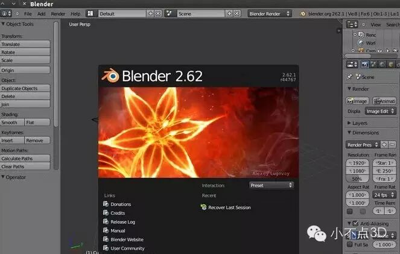Add a render preset with plus button
This screenshot has width=400, height=254.
[x=384, y=145]
